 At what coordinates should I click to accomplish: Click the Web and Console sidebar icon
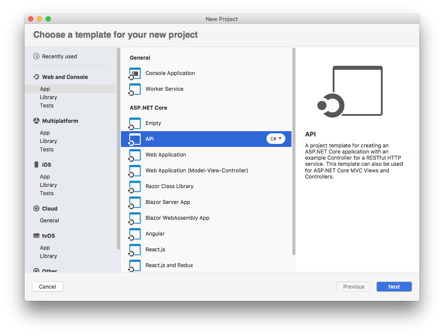(36, 77)
